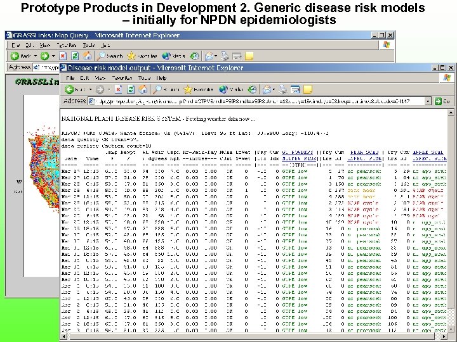The height and width of the screenshot is (342, 457).
Task: Follow PEAR SCAB INFECT. RISK column link
Action: pos(364,155)
